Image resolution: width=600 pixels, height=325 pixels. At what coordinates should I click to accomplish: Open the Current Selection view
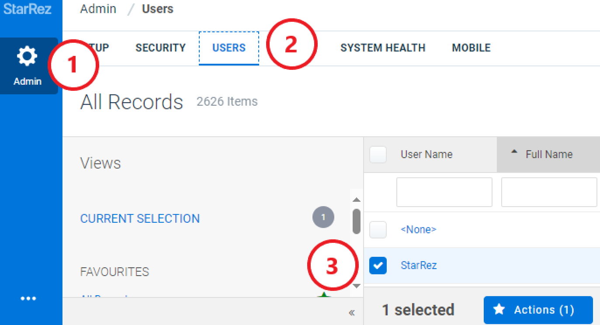(x=140, y=218)
